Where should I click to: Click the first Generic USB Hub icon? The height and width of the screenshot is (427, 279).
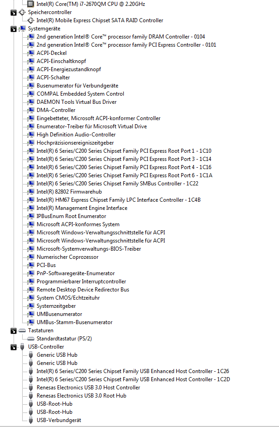point(30,355)
